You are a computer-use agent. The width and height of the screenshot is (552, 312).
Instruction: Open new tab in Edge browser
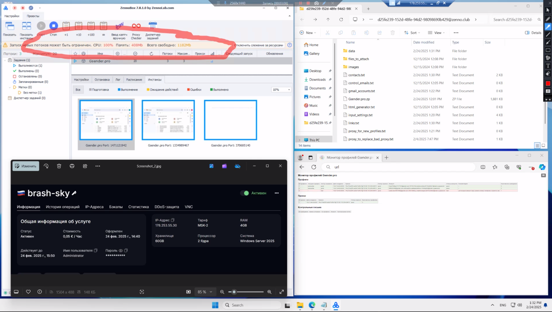click(386, 157)
